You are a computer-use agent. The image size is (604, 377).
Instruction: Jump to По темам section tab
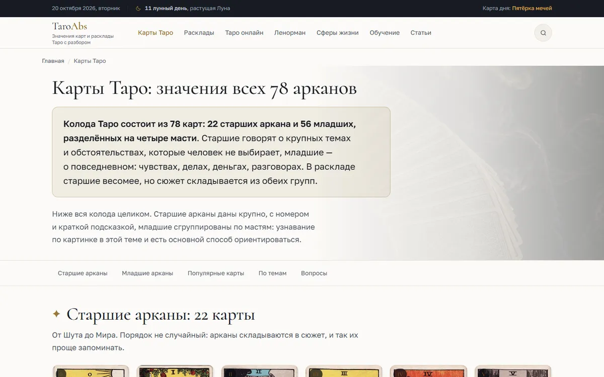point(272,273)
